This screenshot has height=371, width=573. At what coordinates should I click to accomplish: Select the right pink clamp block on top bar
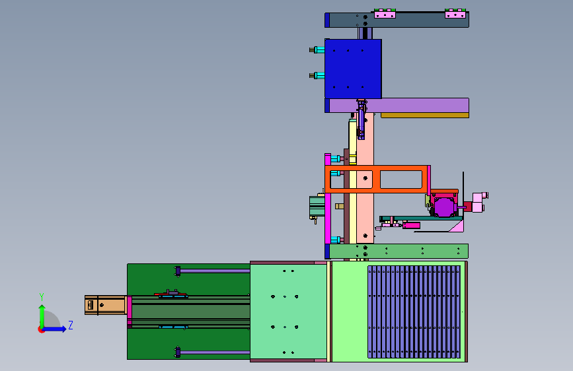click(455, 14)
